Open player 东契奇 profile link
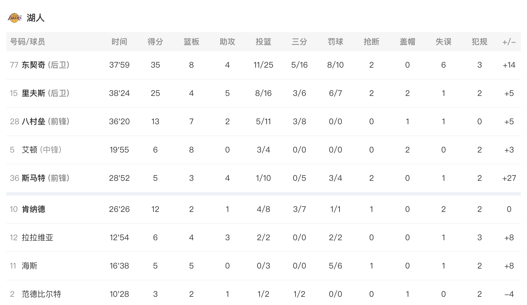 point(33,65)
